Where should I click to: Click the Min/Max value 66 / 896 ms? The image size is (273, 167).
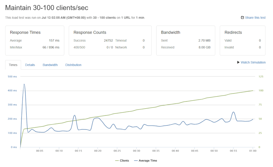[x=51, y=47]
